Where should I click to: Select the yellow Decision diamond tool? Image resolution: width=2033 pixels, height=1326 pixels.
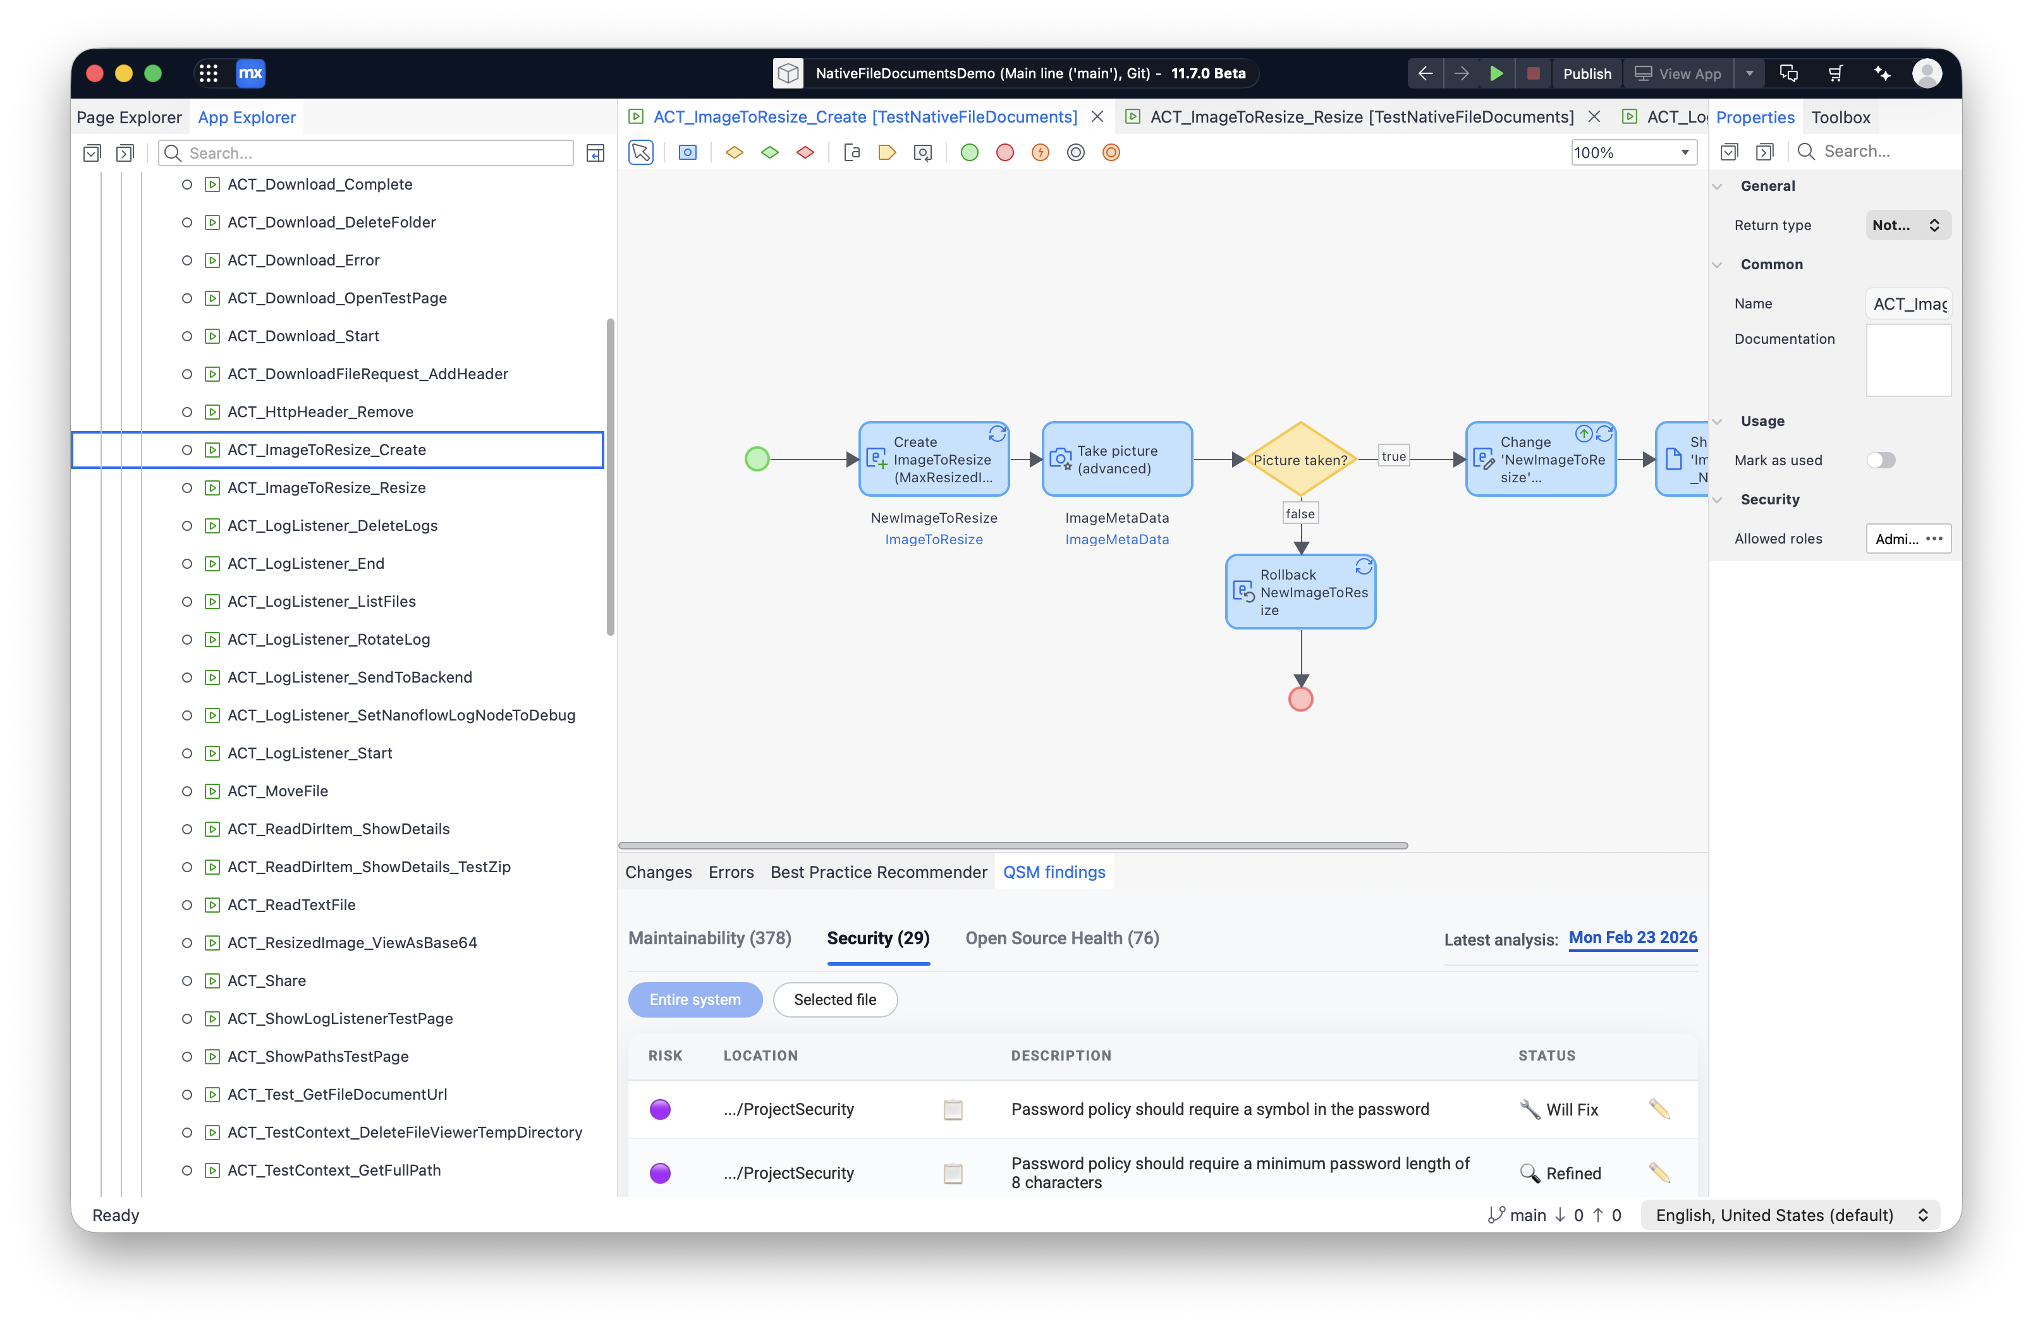pyautogui.click(x=734, y=153)
